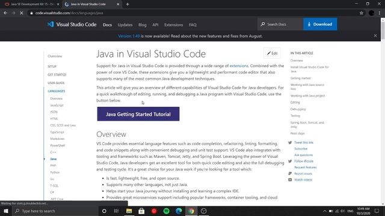This screenshot has height=216, width=385.
Task: Close the Java in Visual Studio Code tab
Action: point(118,4)
